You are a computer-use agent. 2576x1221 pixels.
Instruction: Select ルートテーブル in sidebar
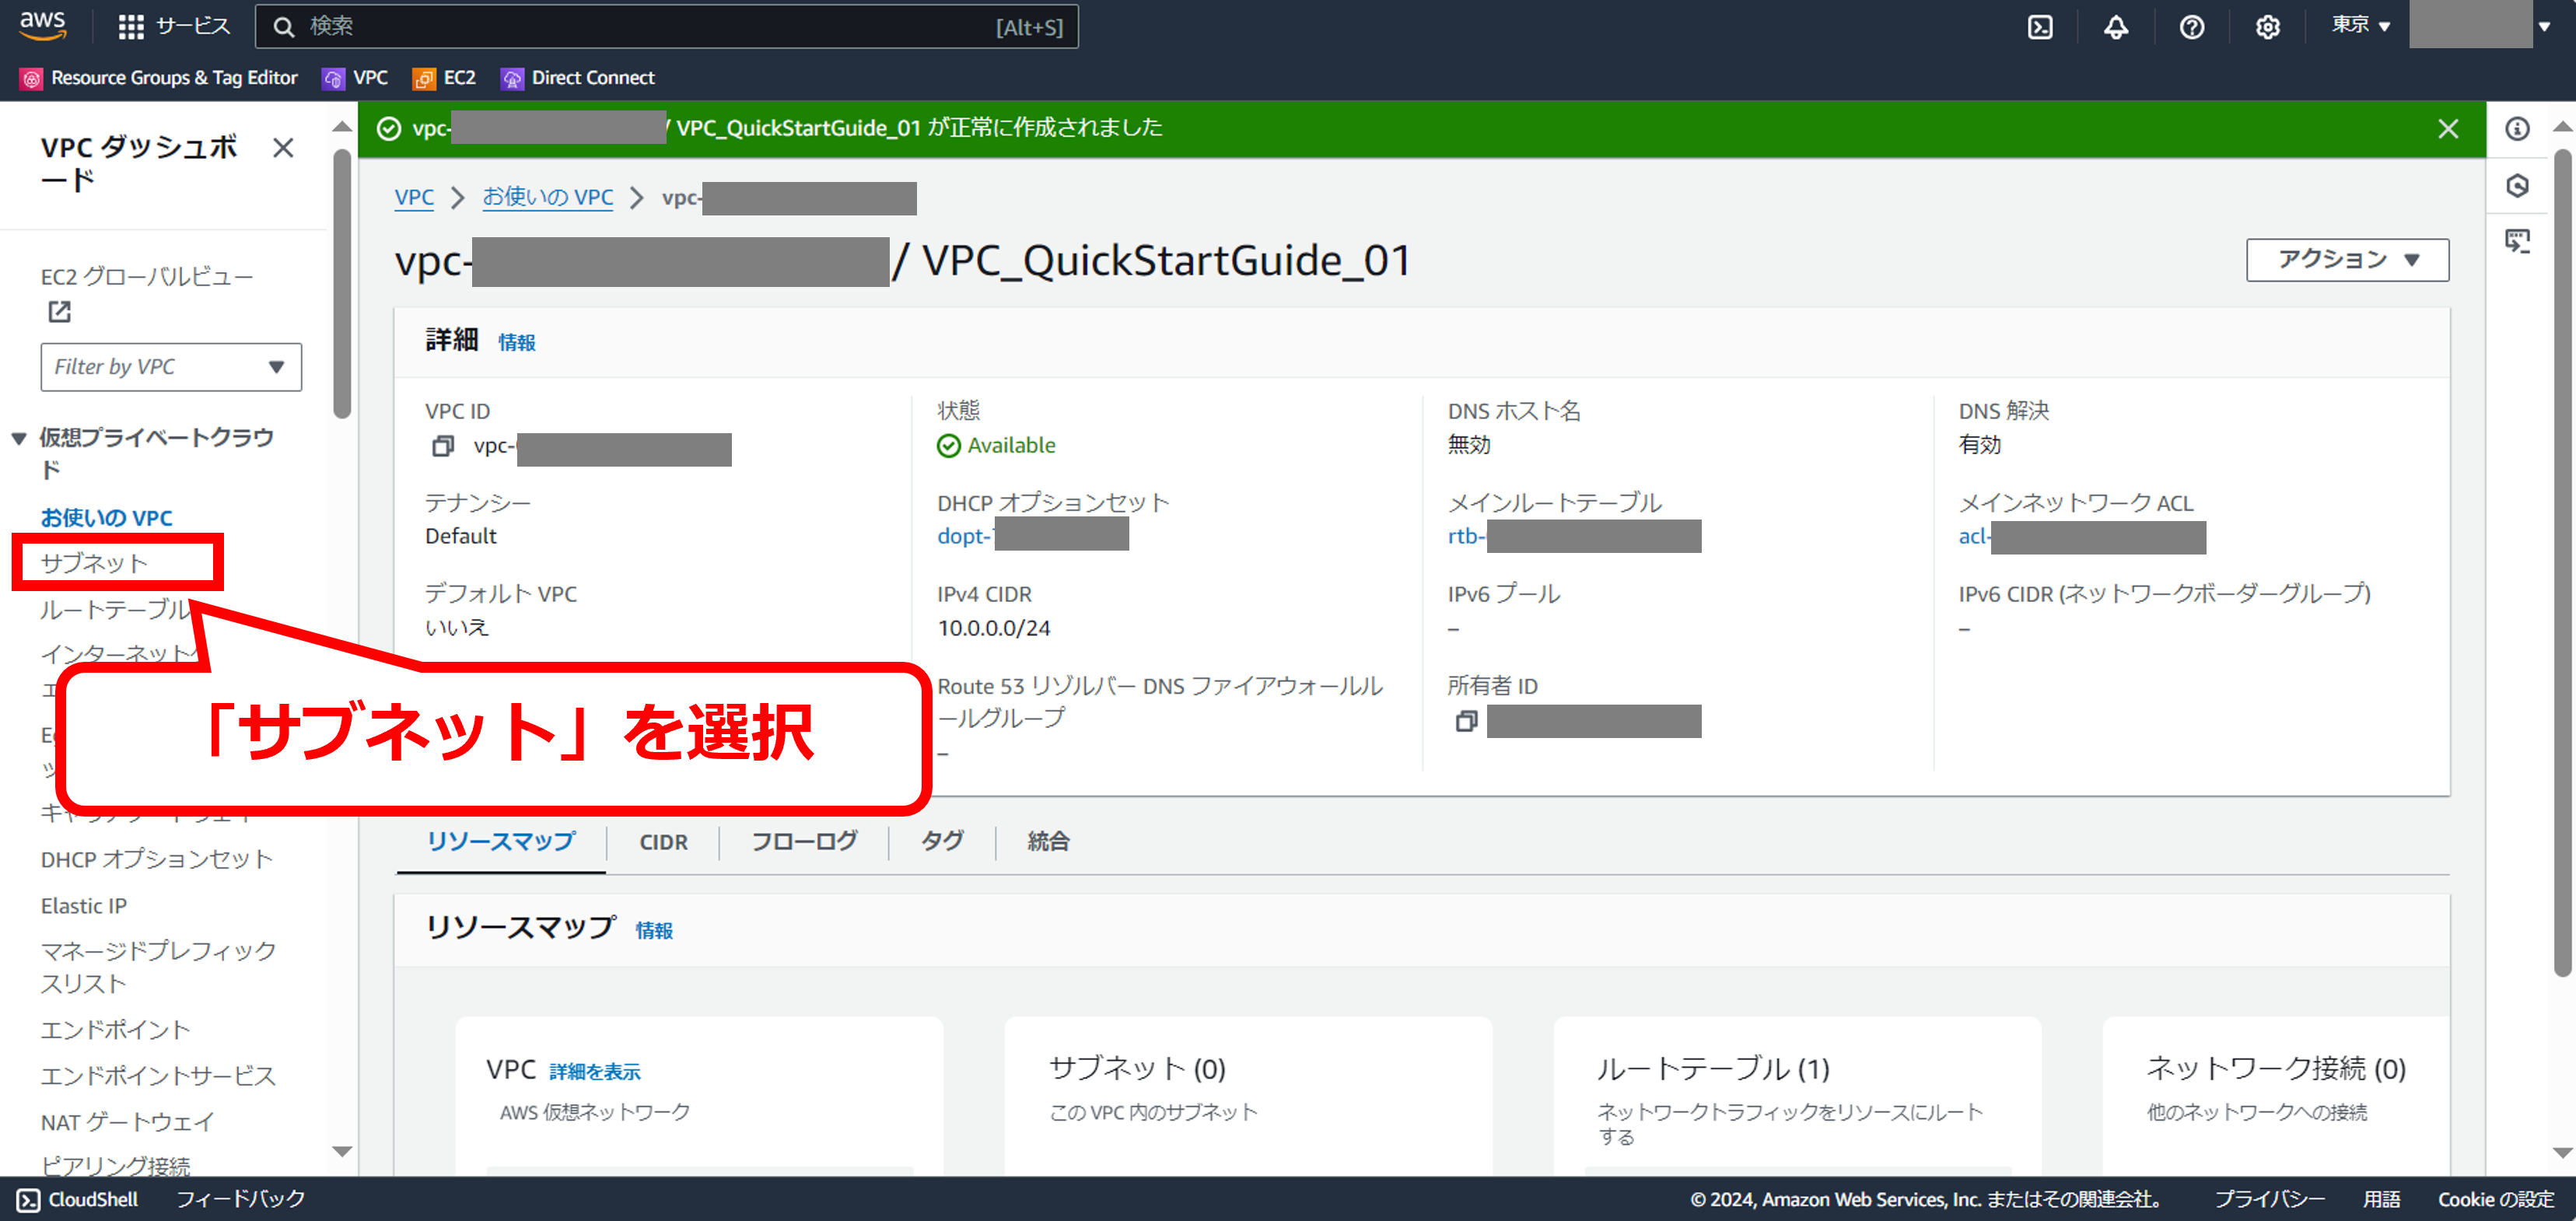click(115, 609)
